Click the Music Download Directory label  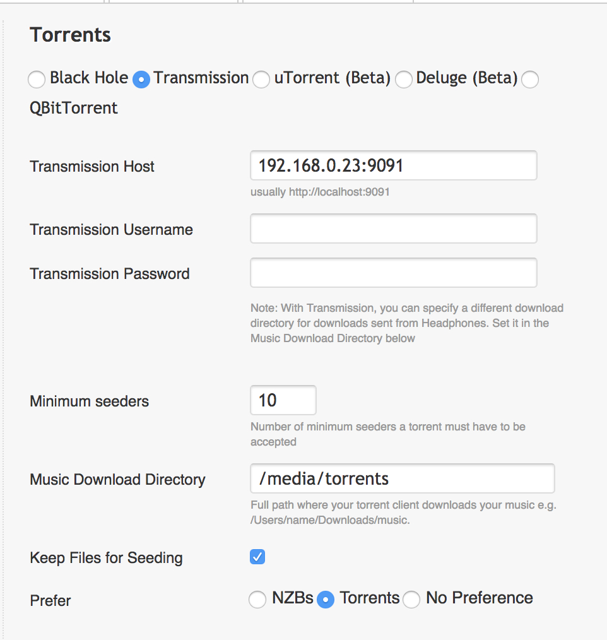coord(118,480)
